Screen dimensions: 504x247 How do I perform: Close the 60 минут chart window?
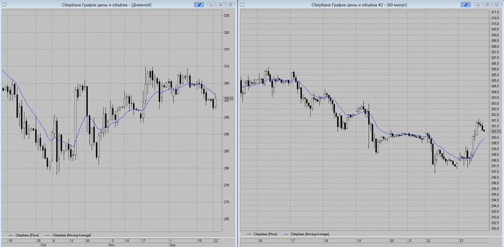click(x=496, y=5)
